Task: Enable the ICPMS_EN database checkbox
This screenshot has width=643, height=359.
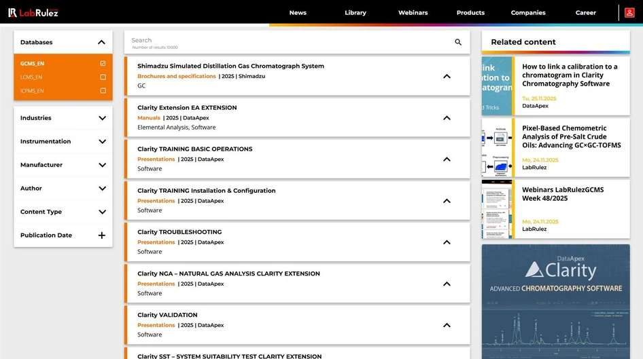Action: pos(103,90)
